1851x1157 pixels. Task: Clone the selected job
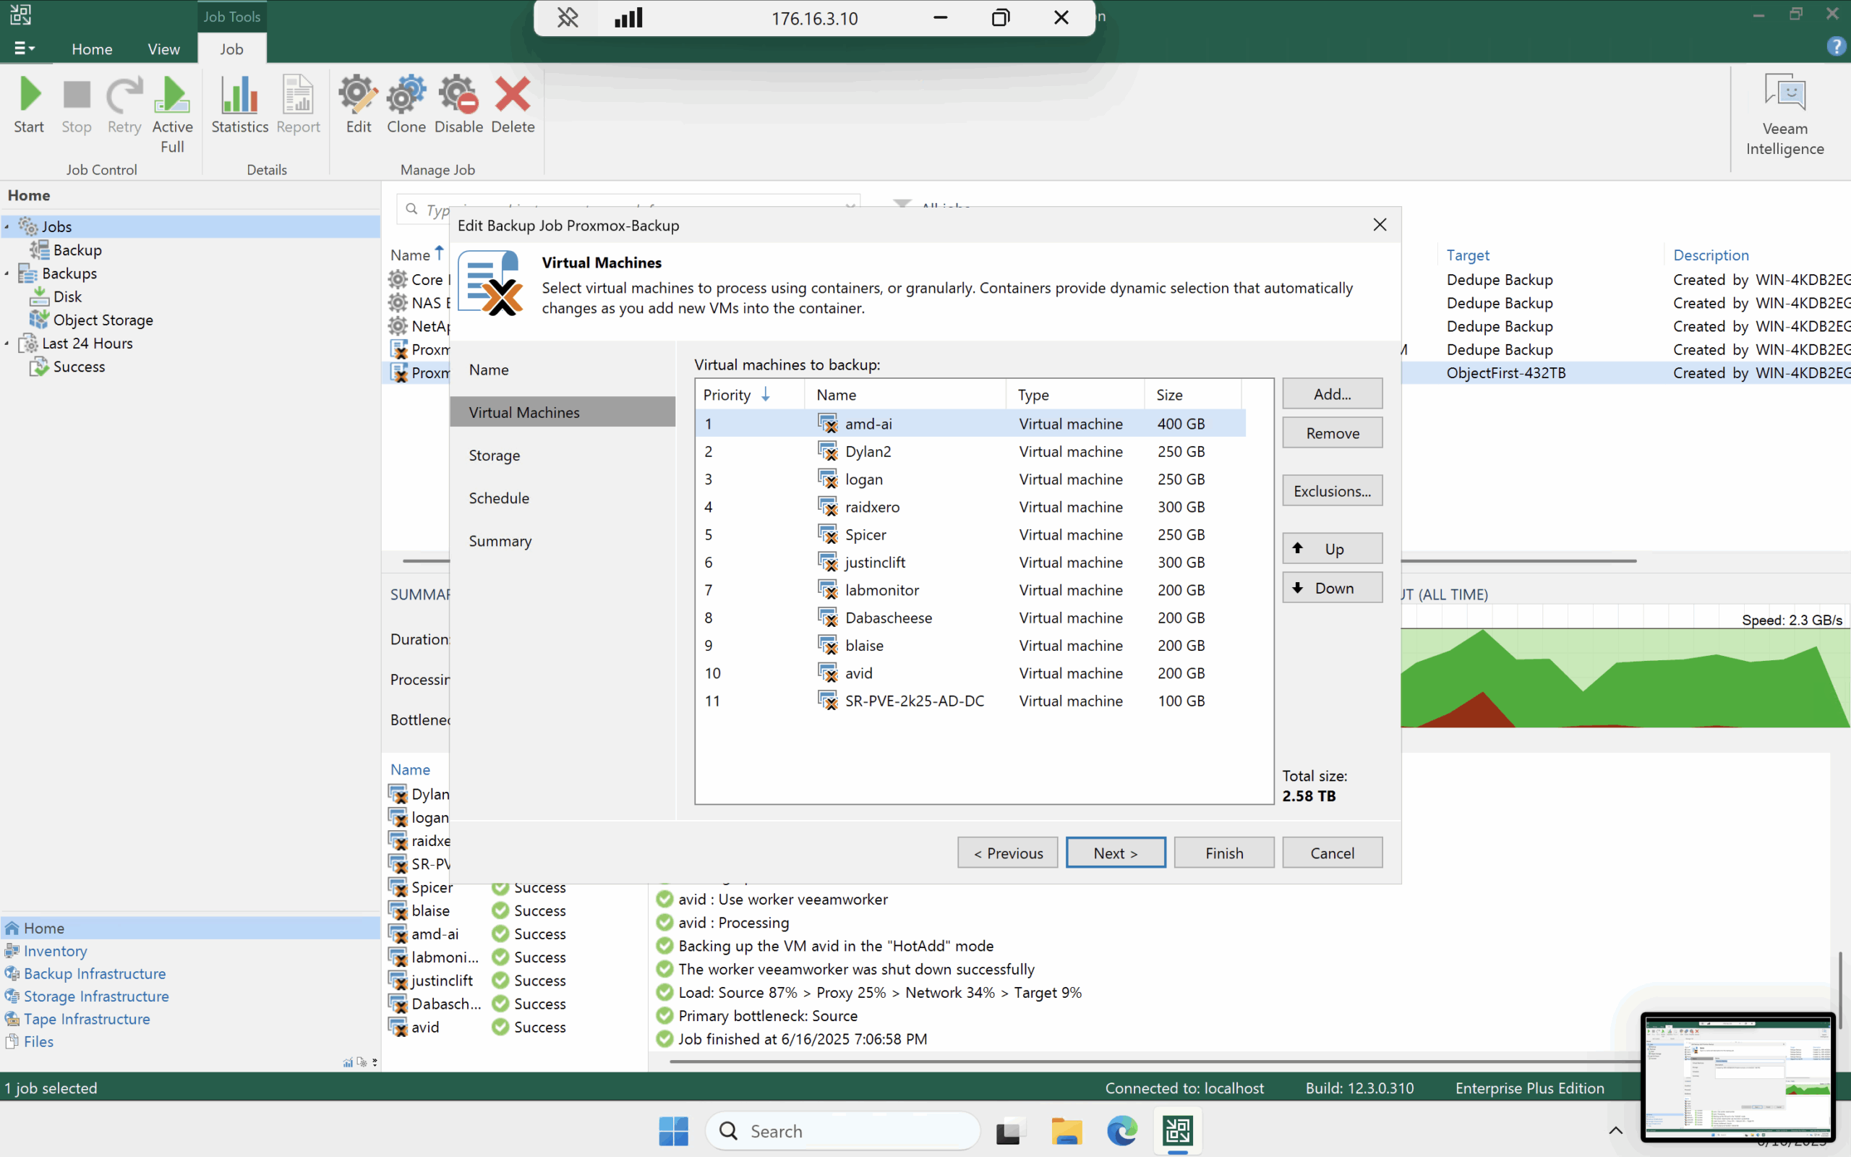(x=406, y=105)
